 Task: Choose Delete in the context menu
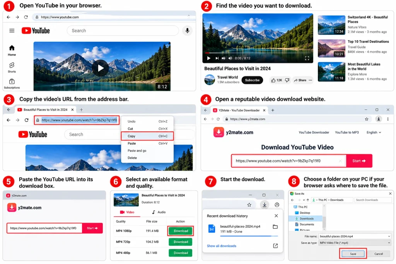[x=147, y=158]
